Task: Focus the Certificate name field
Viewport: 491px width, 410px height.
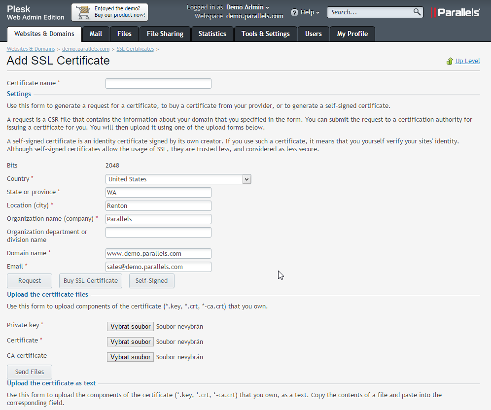Action: click(x=158, y=84)
